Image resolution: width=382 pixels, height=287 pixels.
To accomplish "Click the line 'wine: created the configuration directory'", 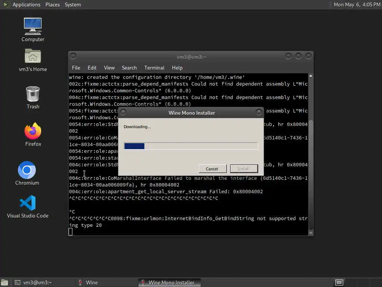I will pos(157,77).
